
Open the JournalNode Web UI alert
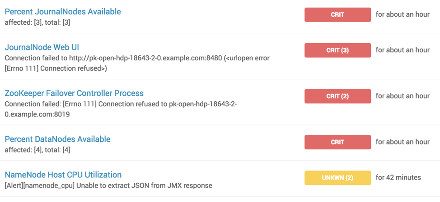[42, 47]
